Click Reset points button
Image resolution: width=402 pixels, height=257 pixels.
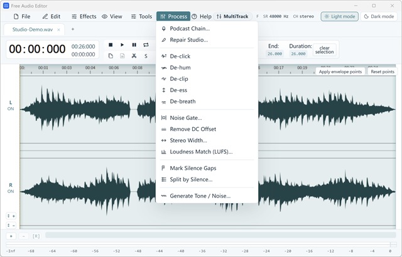click(383, 71)
